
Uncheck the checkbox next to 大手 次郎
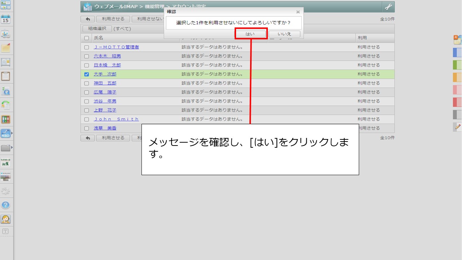[86, 74]
